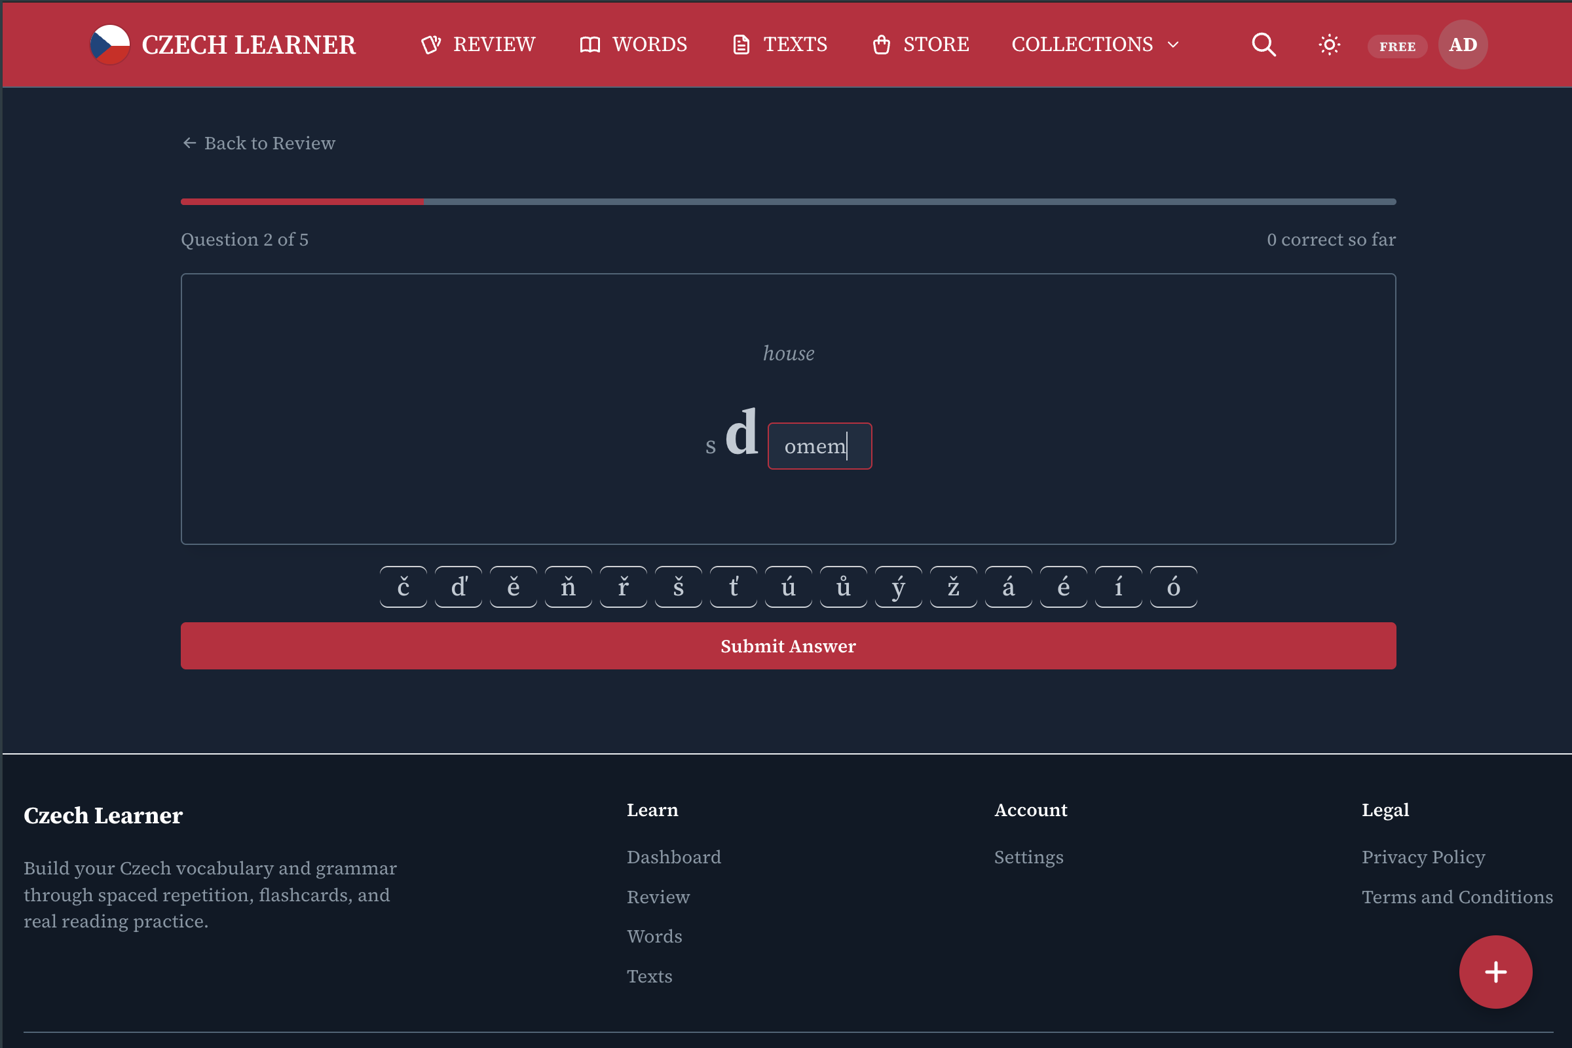Screen dimensions: 1572x1048
Task: Focus the answer input containing omem
Action: [x=819, y=446]
